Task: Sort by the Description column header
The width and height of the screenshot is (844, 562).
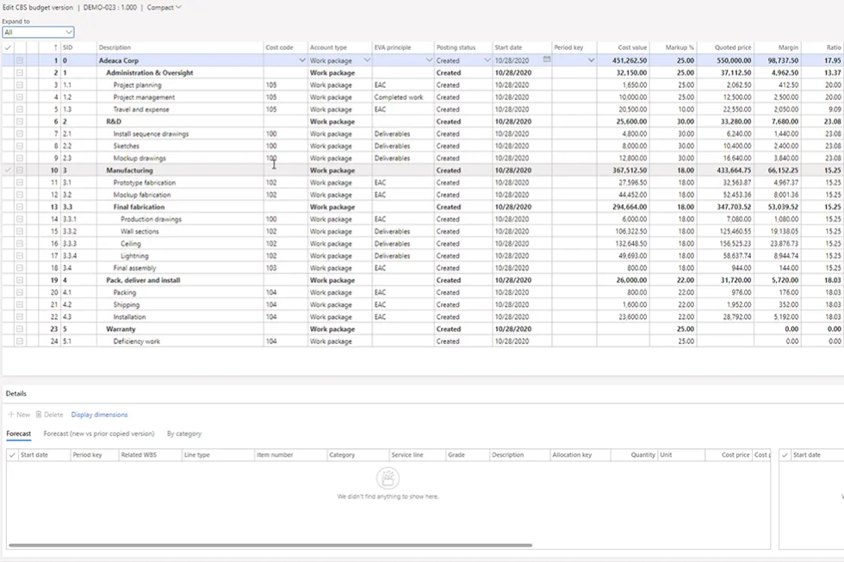Action: (x=115, y=47)
